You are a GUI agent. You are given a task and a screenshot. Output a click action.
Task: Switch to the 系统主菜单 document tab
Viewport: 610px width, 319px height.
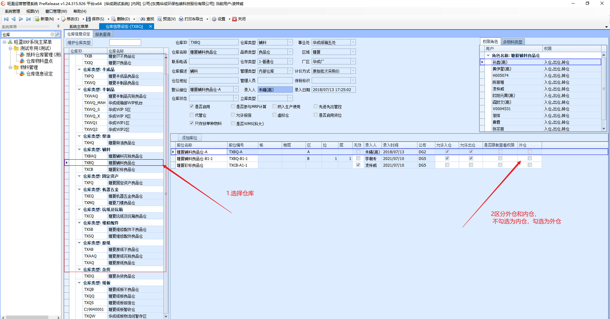[79, 27]
